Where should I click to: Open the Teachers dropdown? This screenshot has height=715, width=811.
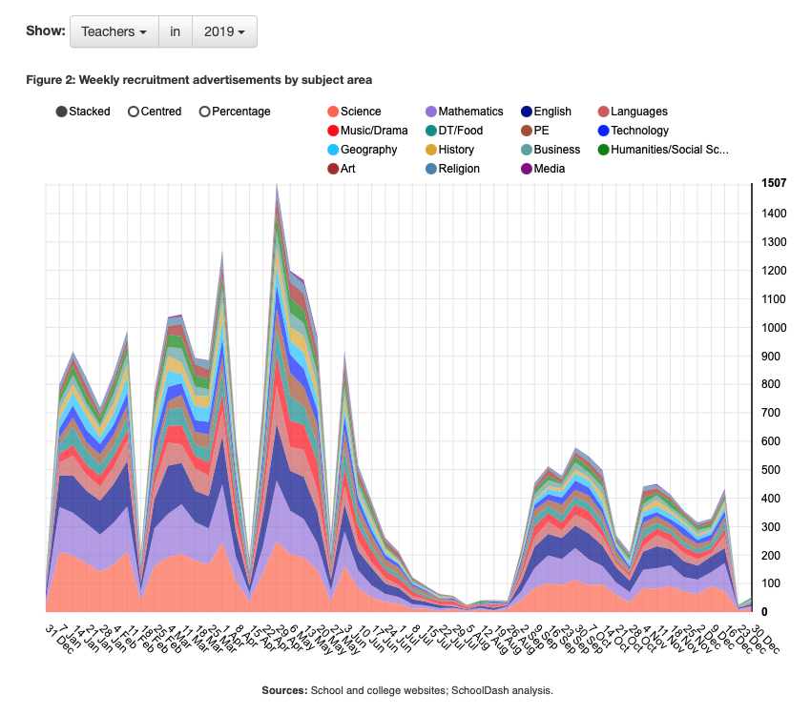(x=114, y=31)
